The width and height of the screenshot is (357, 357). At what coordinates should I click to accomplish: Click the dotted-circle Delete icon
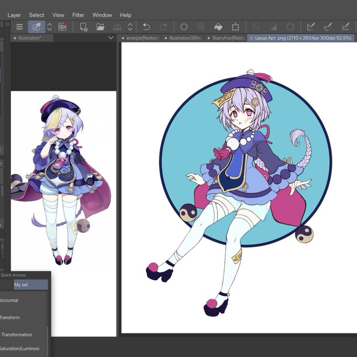pos(184,27)
